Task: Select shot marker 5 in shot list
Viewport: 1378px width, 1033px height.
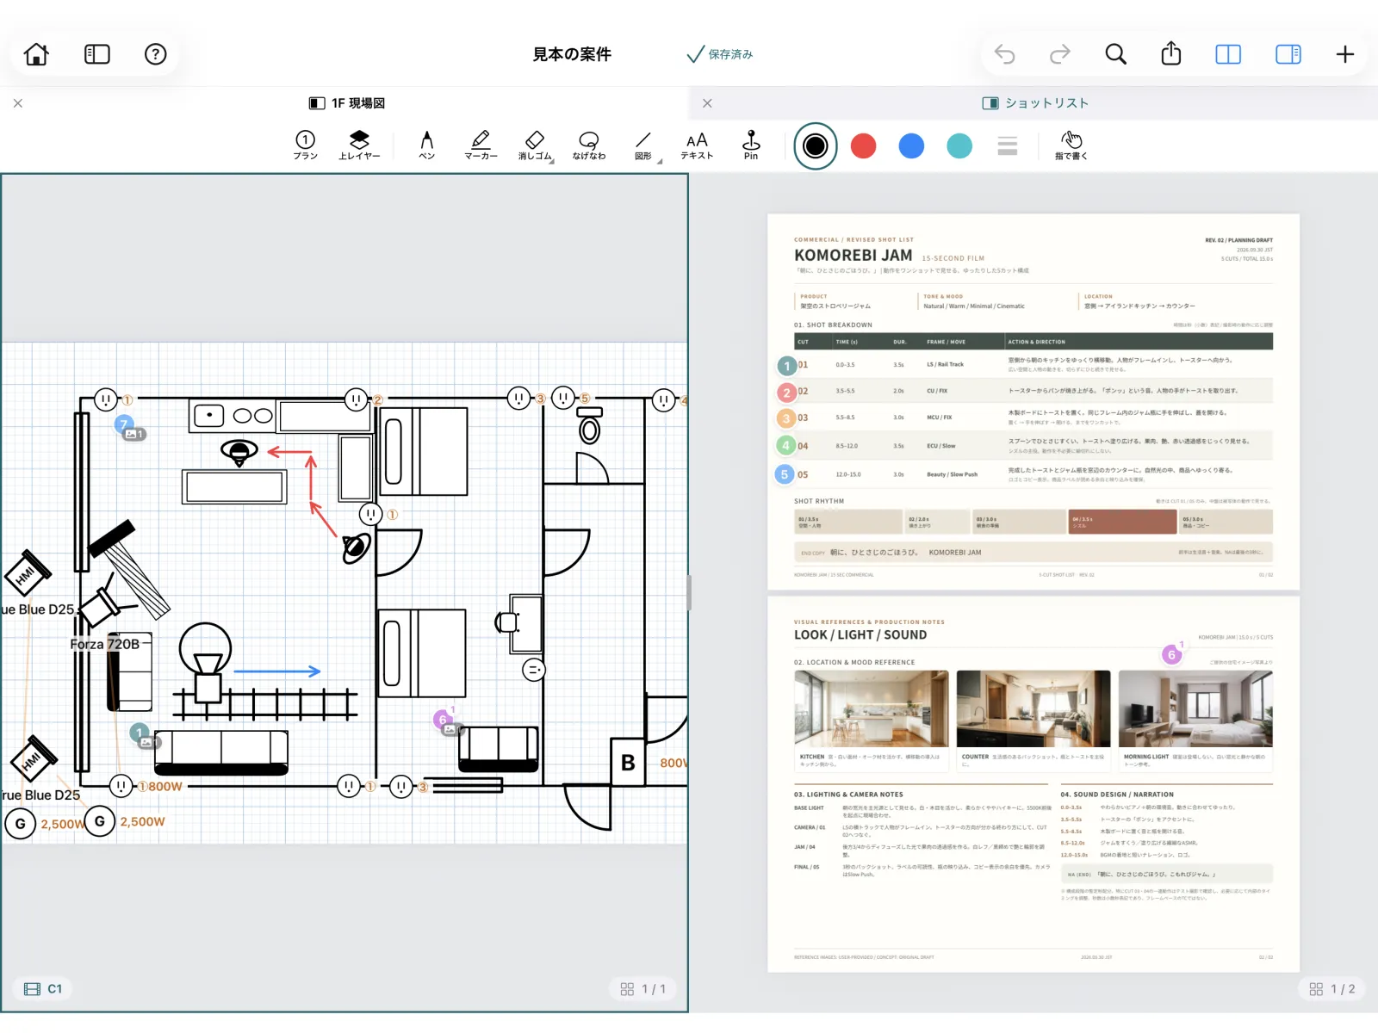Action: point(785,474)
